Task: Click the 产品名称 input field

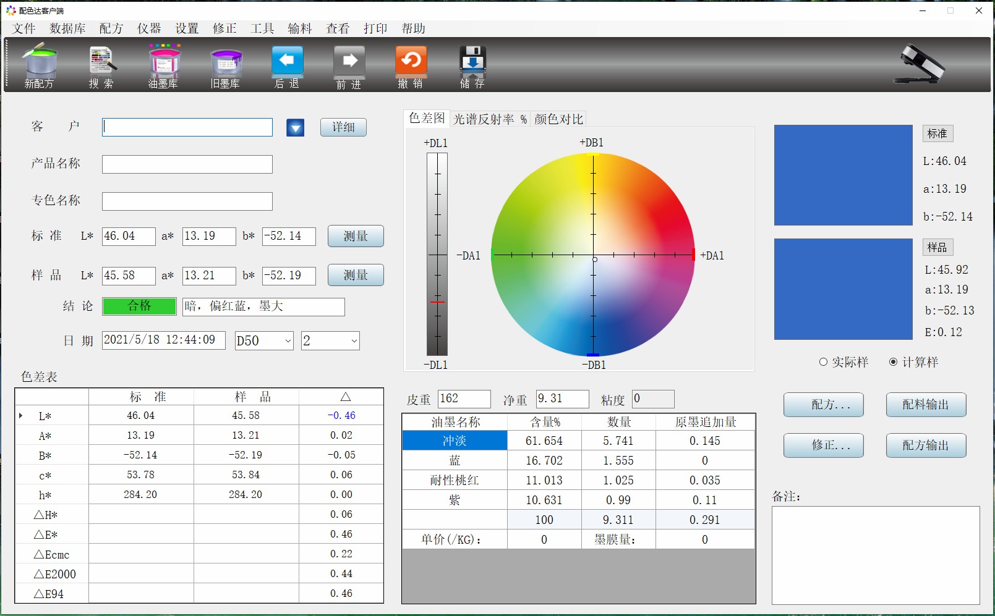Action: click(x=187, y=164)
